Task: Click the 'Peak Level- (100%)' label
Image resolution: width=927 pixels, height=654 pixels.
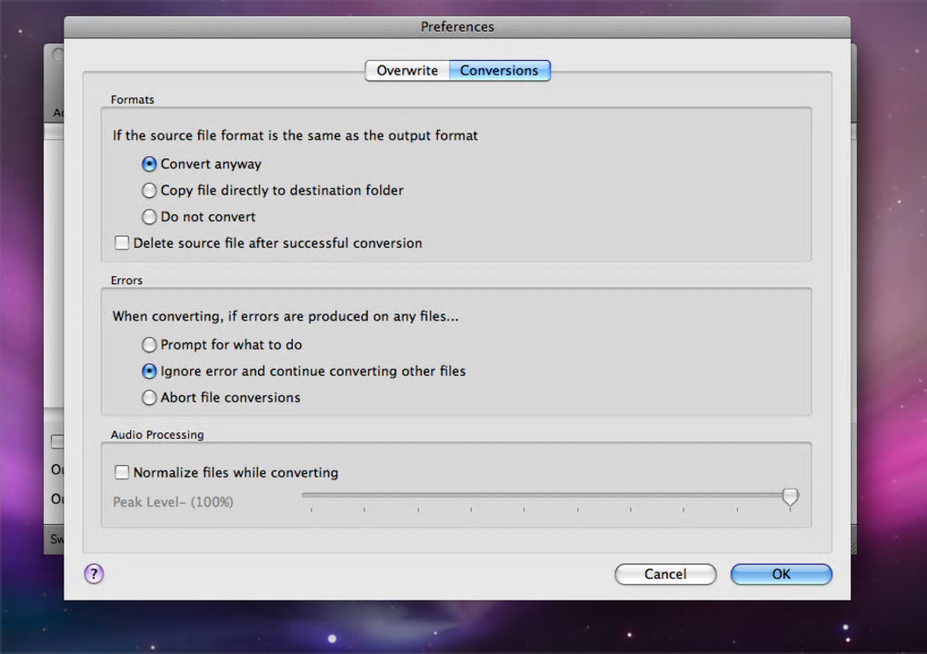Action: tap(173, 501)
